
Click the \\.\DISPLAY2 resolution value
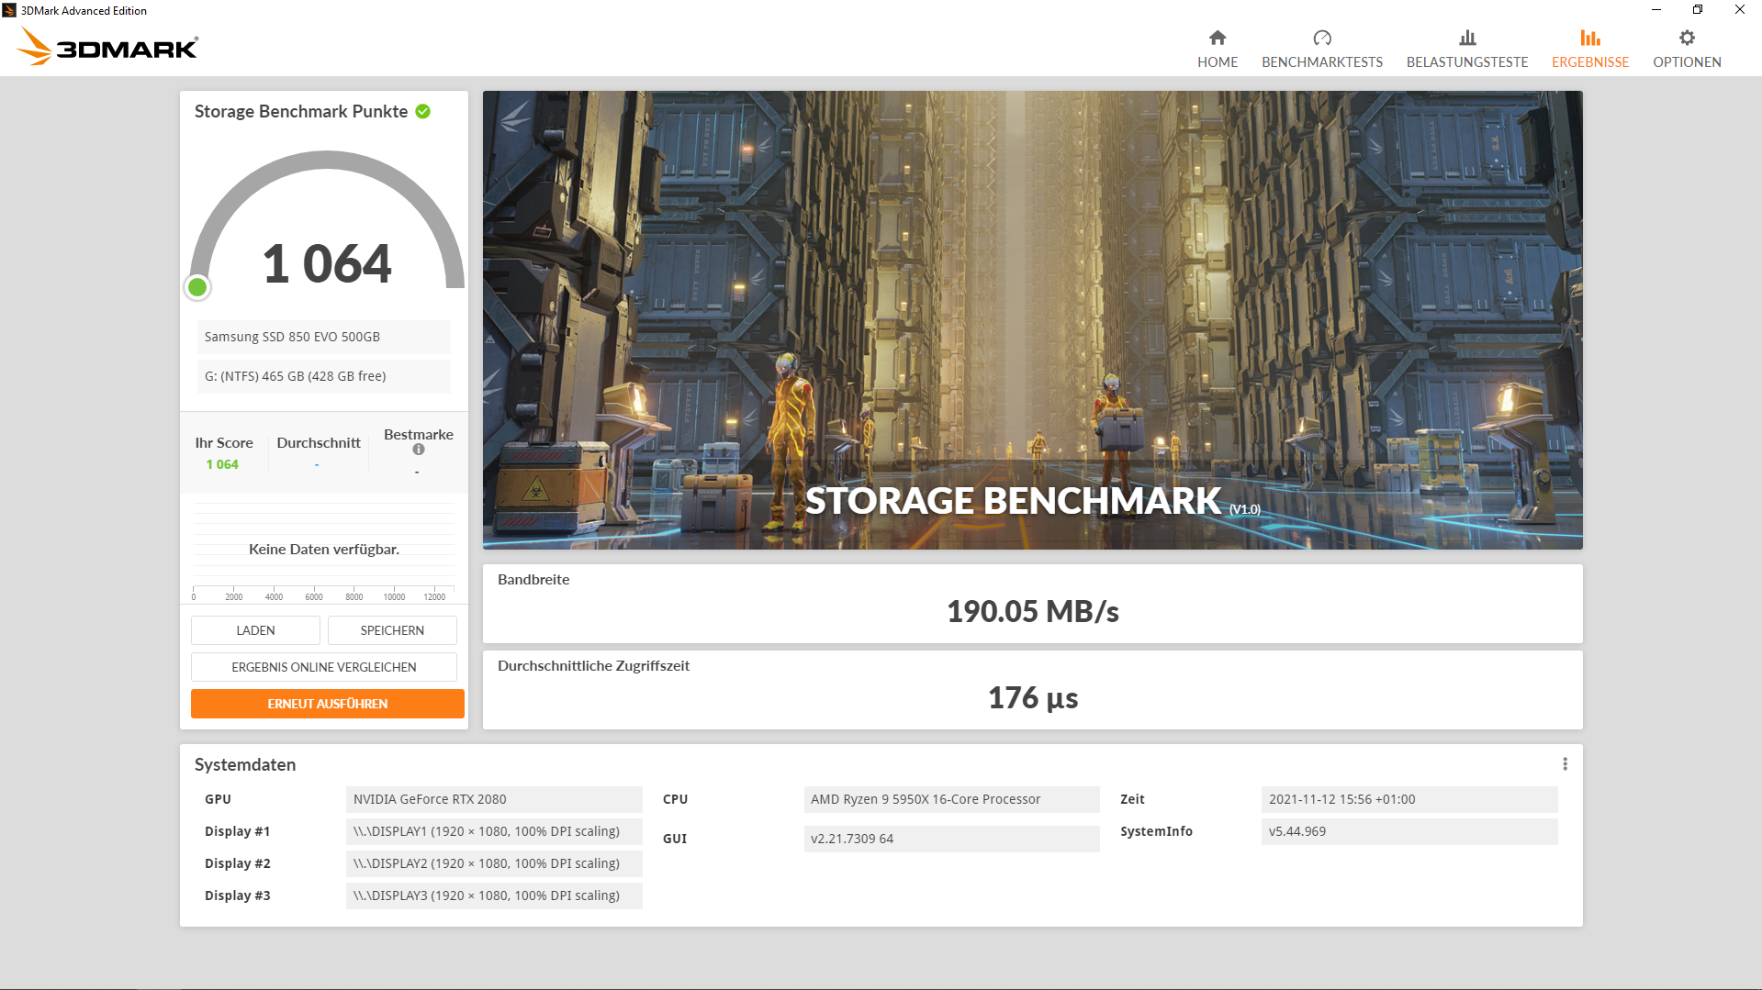[x=494, y=863]
